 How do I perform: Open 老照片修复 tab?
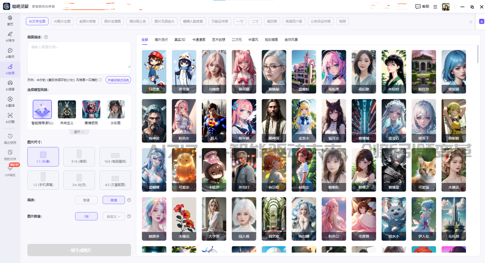pos(88,21)
